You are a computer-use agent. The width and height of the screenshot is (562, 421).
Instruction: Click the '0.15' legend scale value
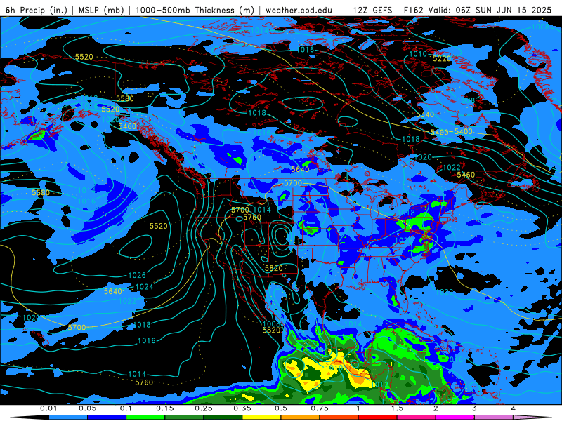coord(165,408)
